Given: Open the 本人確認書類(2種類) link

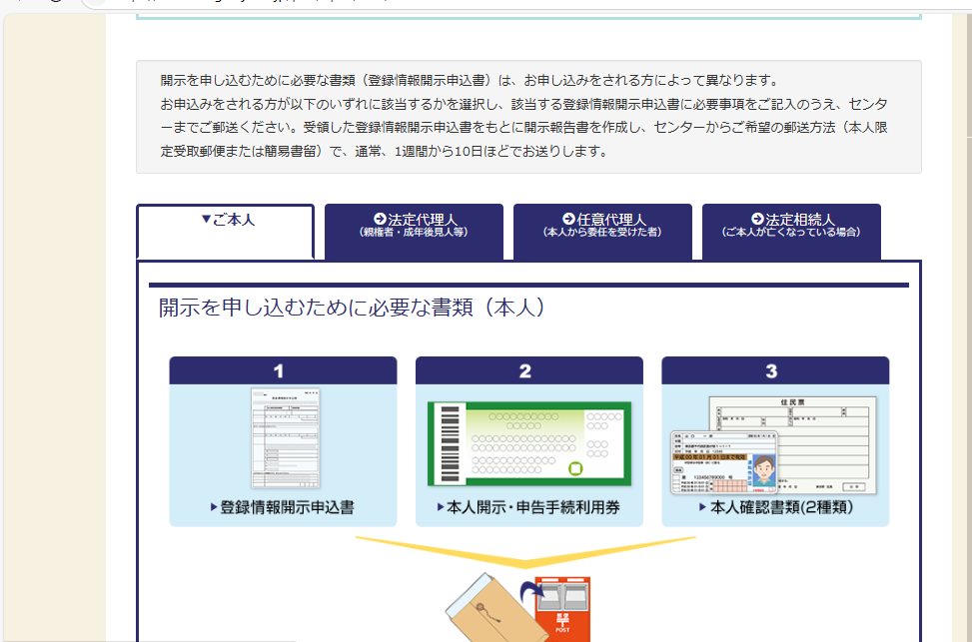Looking at the screenshot, I should [780, 507].
